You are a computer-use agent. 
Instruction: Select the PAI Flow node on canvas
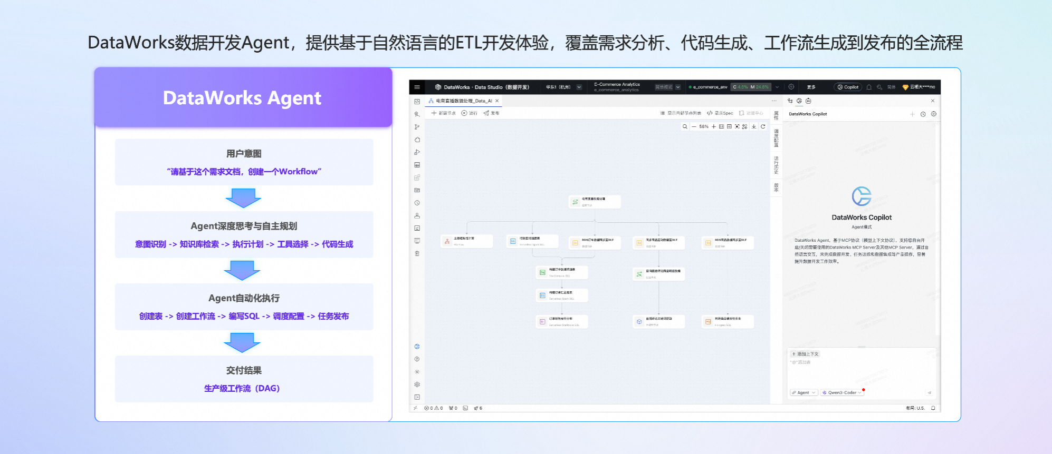click(467, 241)
